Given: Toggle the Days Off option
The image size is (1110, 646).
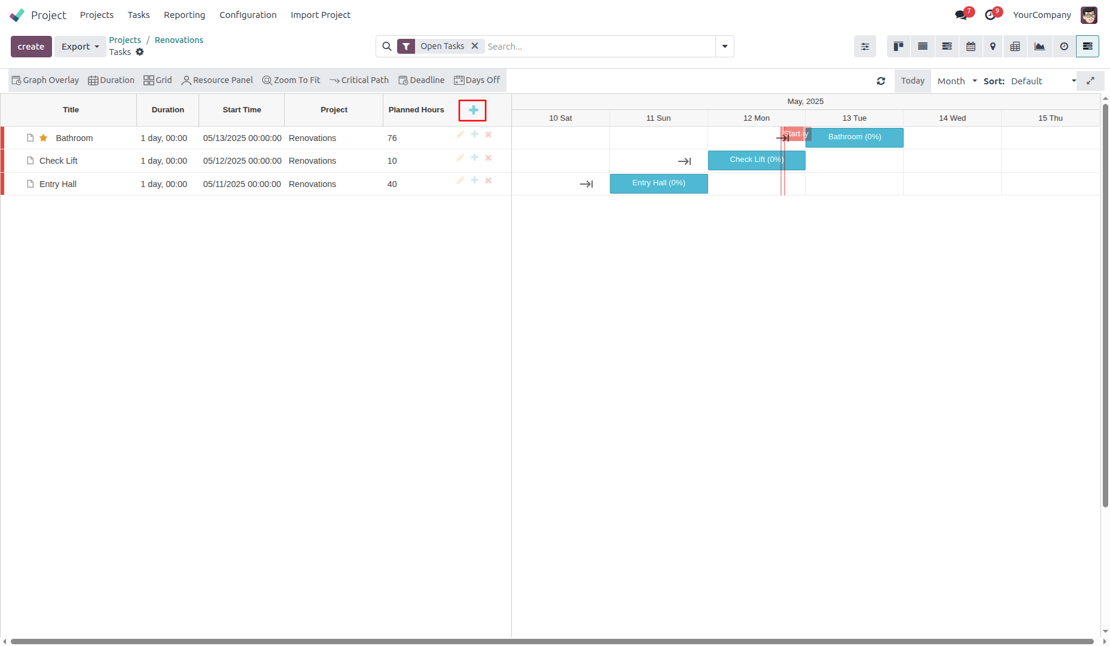Looking at the screenshot, I should click(x=477, y=81).
